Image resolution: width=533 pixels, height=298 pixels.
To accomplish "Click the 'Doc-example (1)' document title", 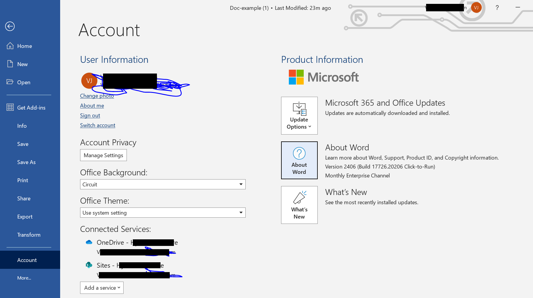I will 249,8.
